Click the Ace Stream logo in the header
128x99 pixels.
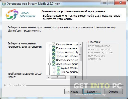21,15
